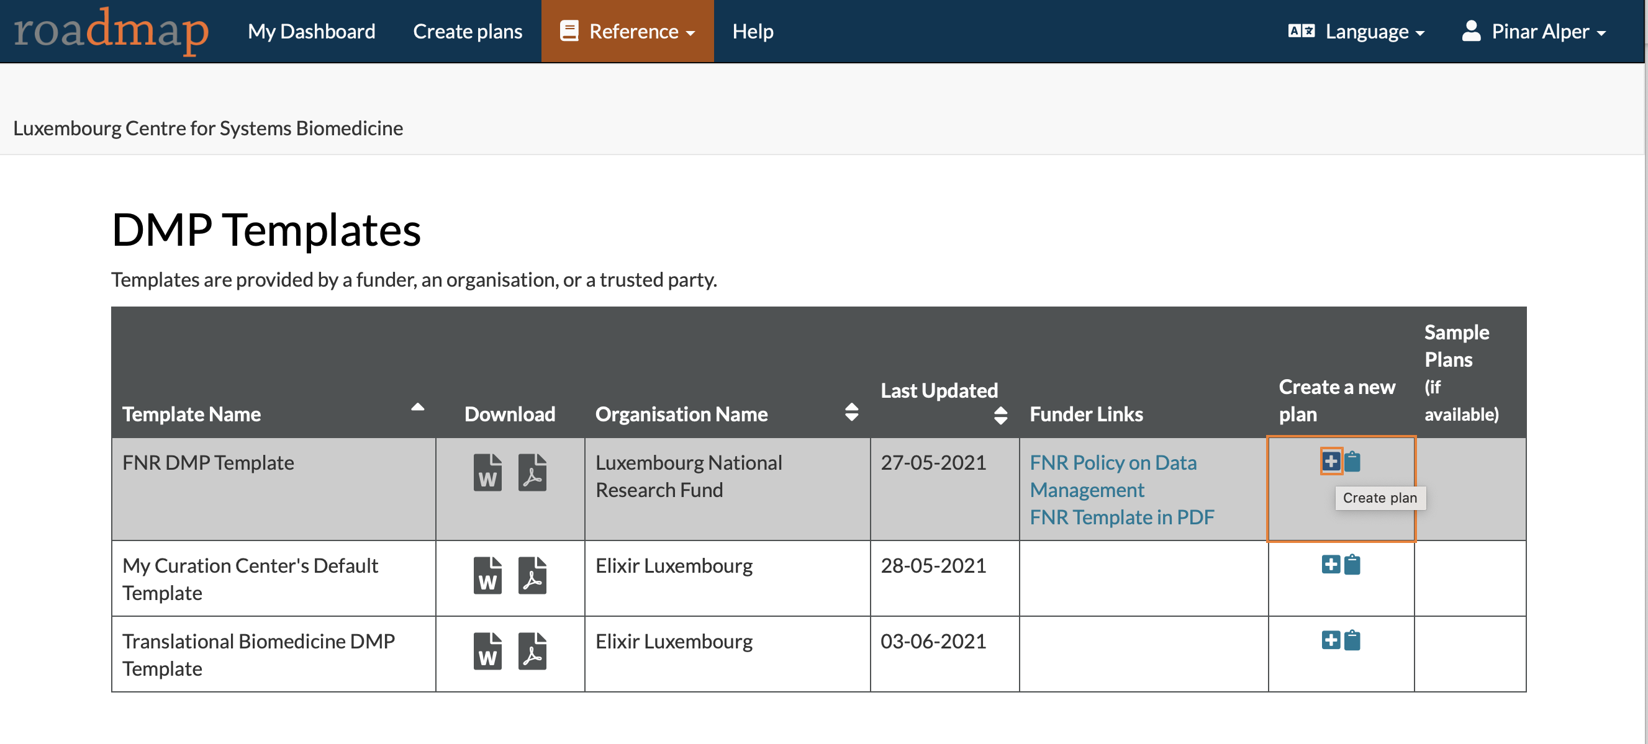Open the Help page

pyautogui.click(x=753, y=31)
